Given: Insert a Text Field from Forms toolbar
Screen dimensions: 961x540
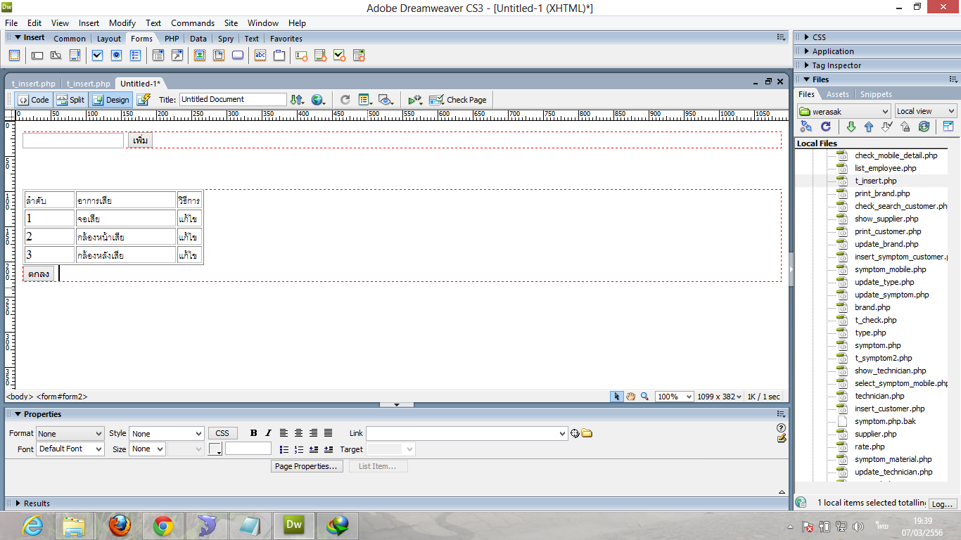Looking at the screenshot, I should [37, 55].
